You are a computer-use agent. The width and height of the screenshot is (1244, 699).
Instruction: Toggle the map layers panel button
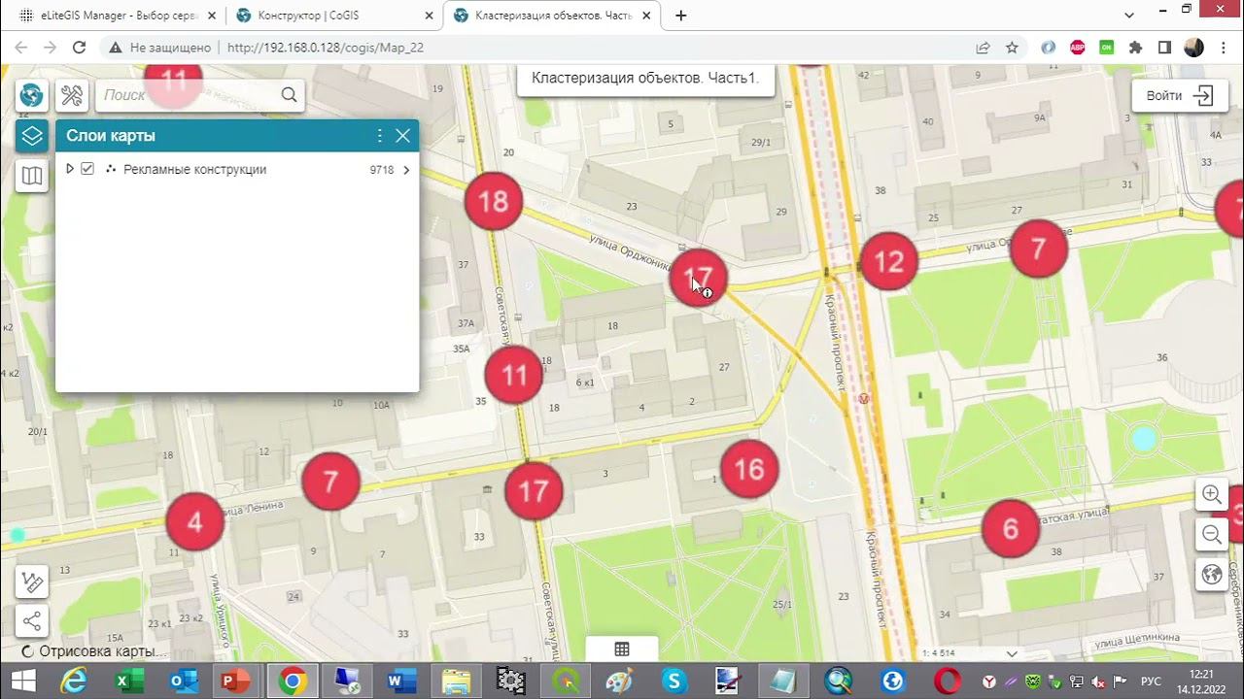pos(32,136)
